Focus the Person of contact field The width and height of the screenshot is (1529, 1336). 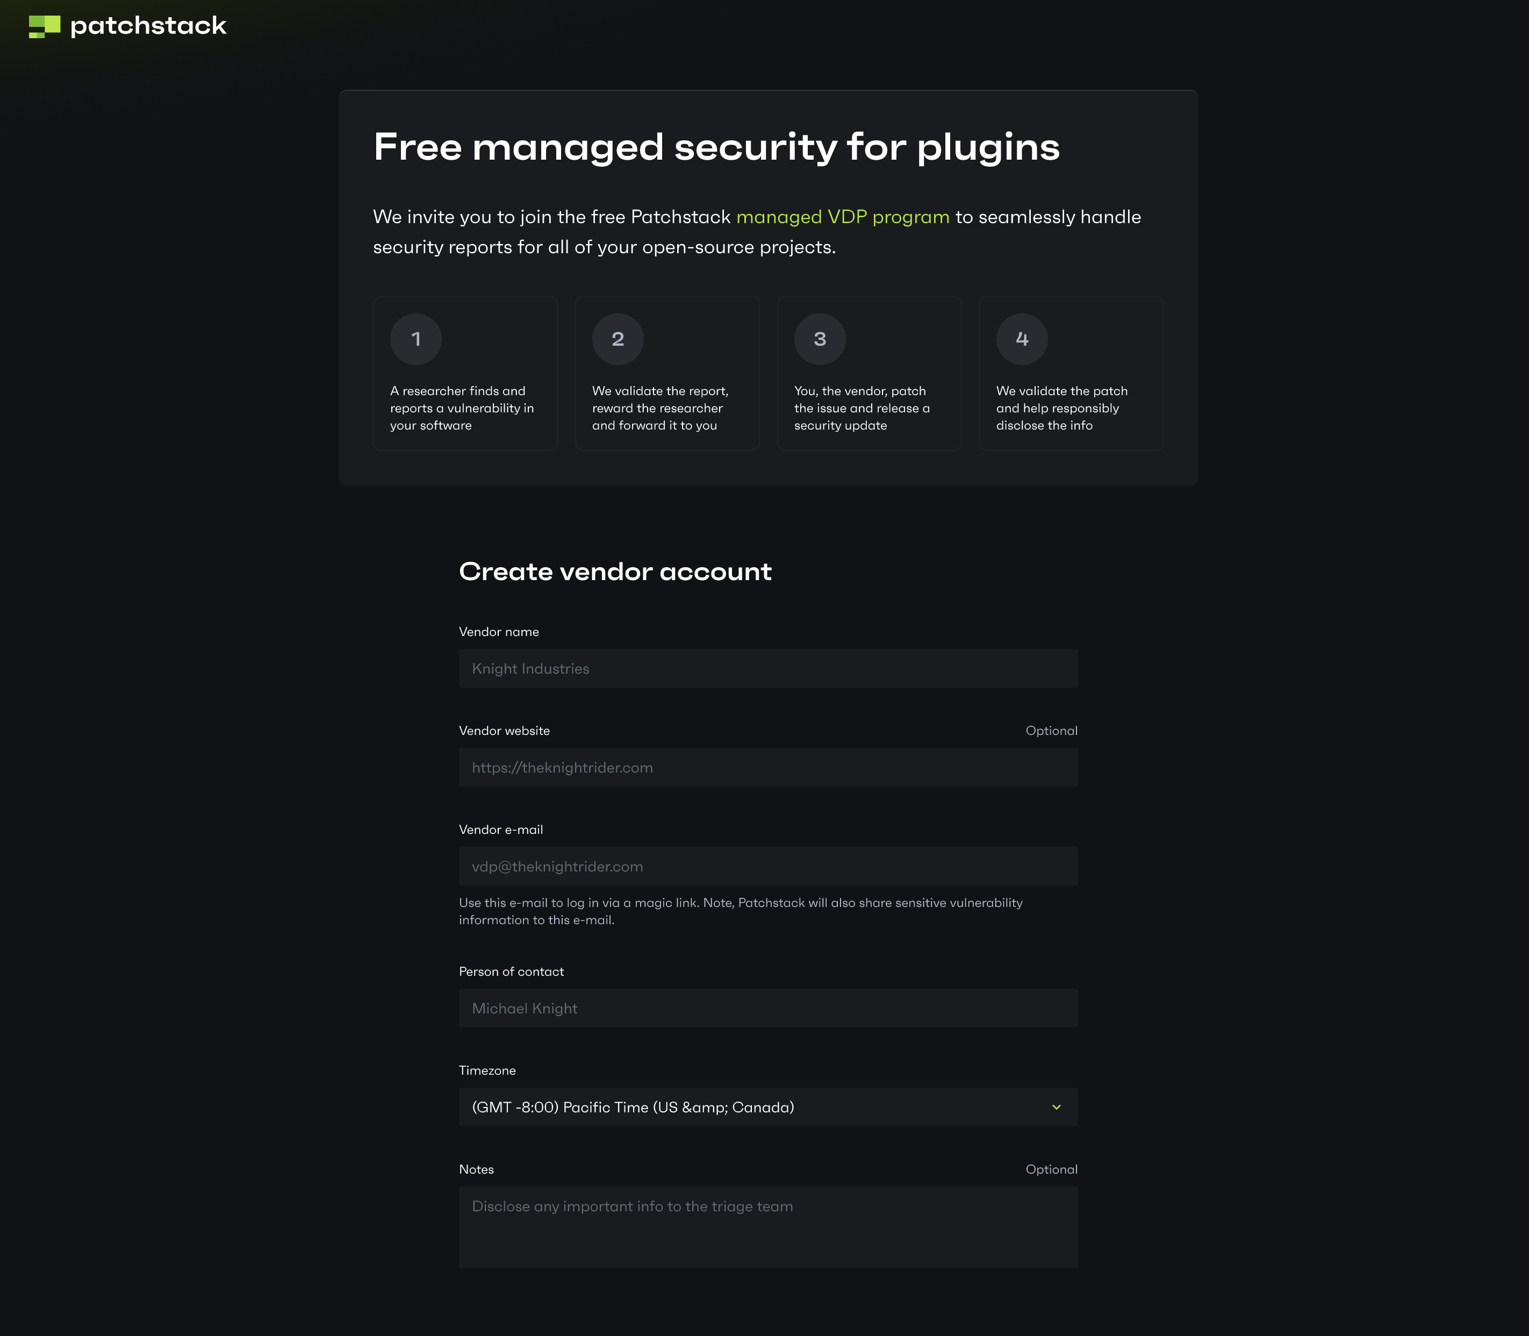coord(768,1008)
